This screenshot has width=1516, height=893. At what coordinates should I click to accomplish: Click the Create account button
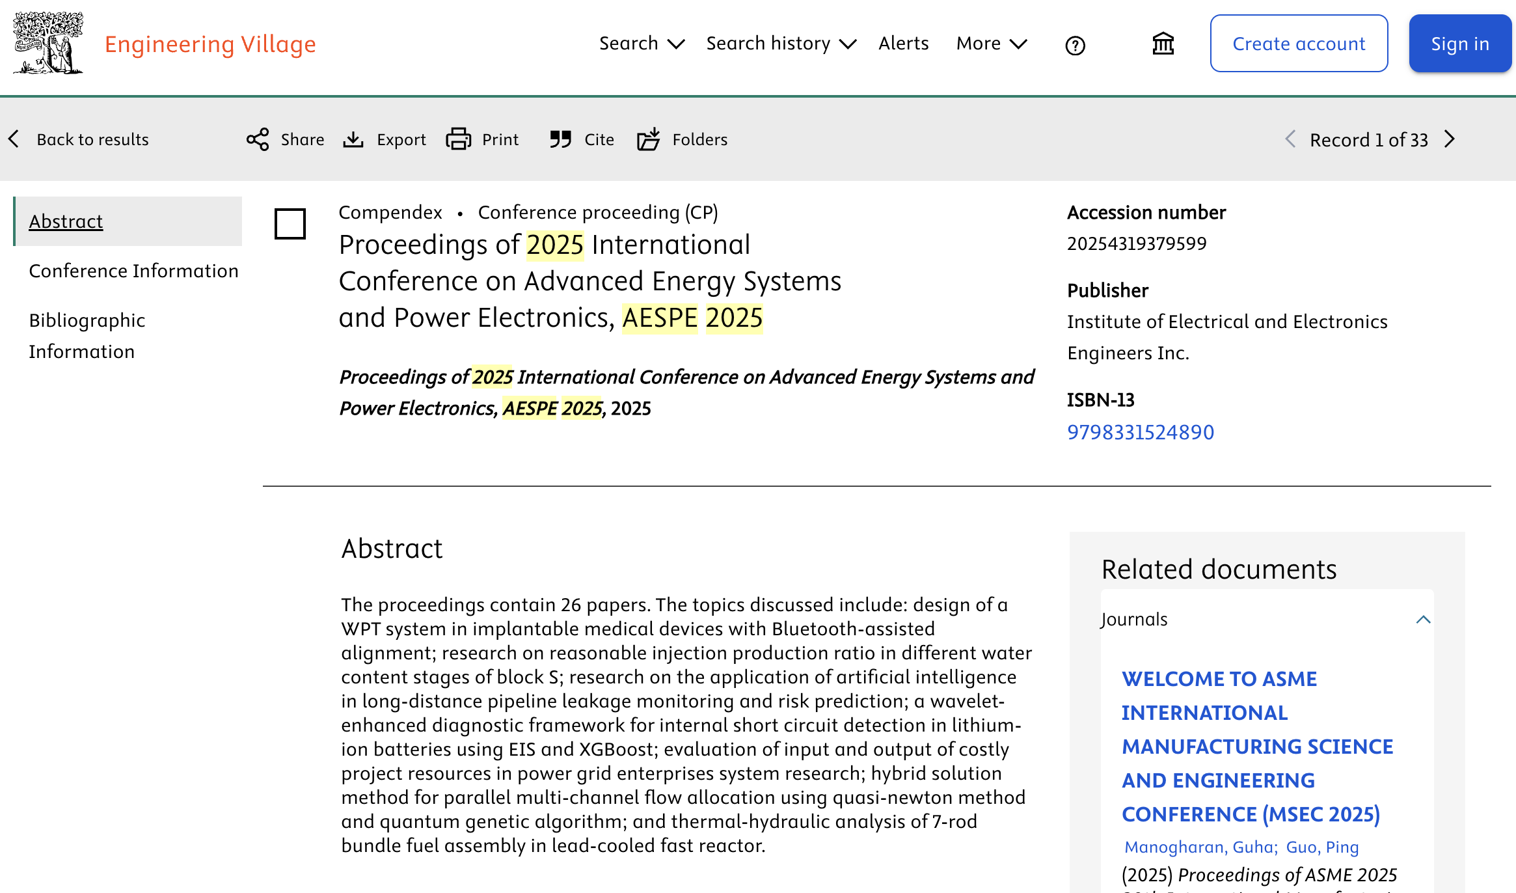(x=1299, y=44)
